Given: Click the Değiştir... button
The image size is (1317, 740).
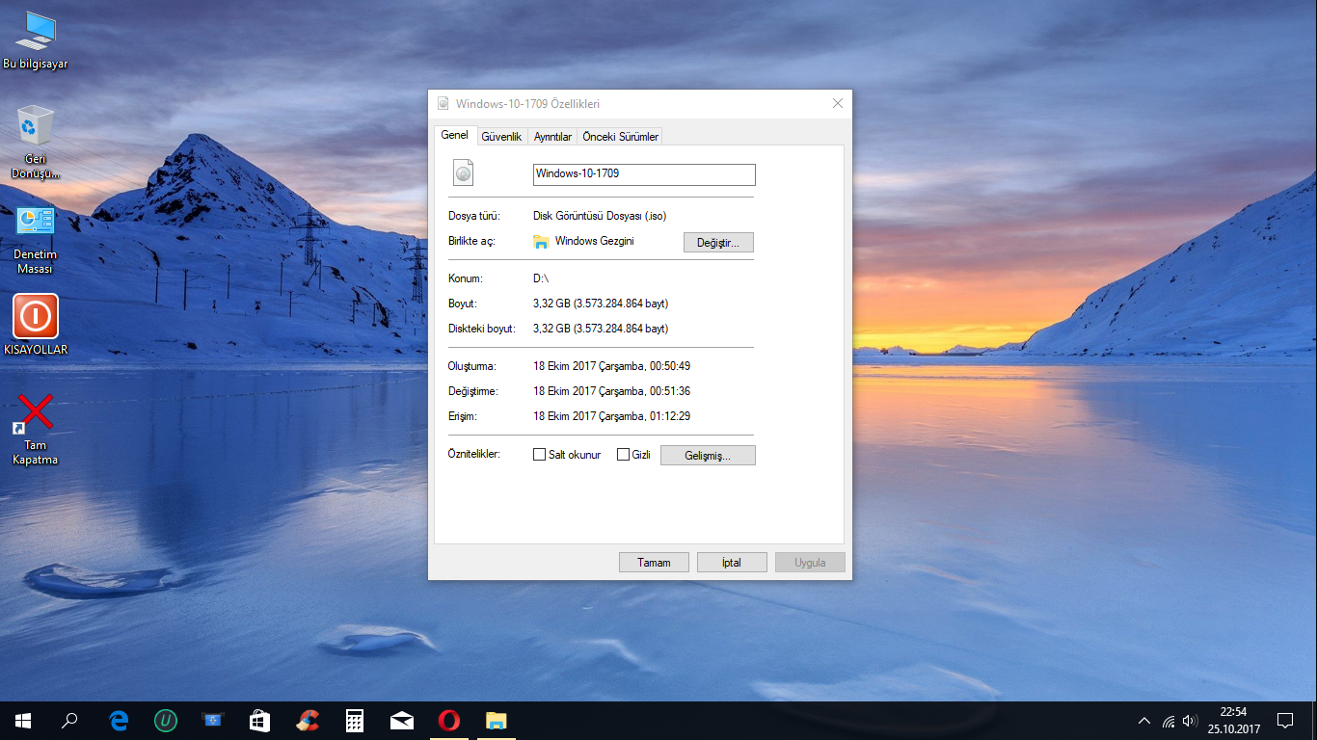Looking at the screenshot, I should coord(718,243).
